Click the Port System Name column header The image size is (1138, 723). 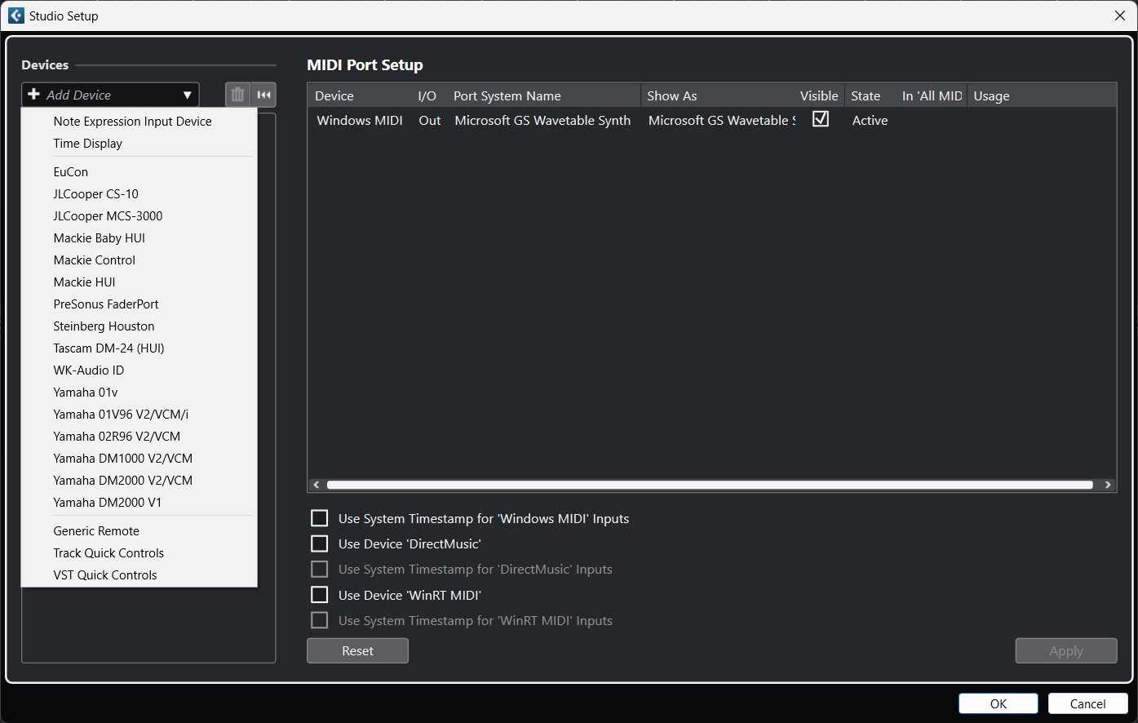click(x=507, y=95)
